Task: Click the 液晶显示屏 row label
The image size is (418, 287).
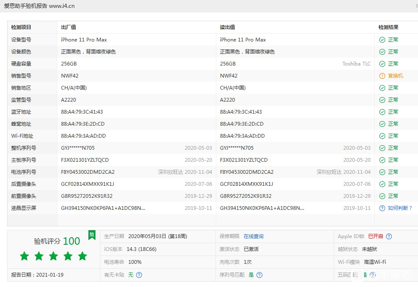Action: 24,208
